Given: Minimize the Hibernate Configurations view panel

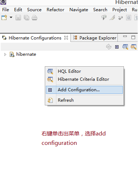Looking at the screenshot, I should tap(125, 36).
